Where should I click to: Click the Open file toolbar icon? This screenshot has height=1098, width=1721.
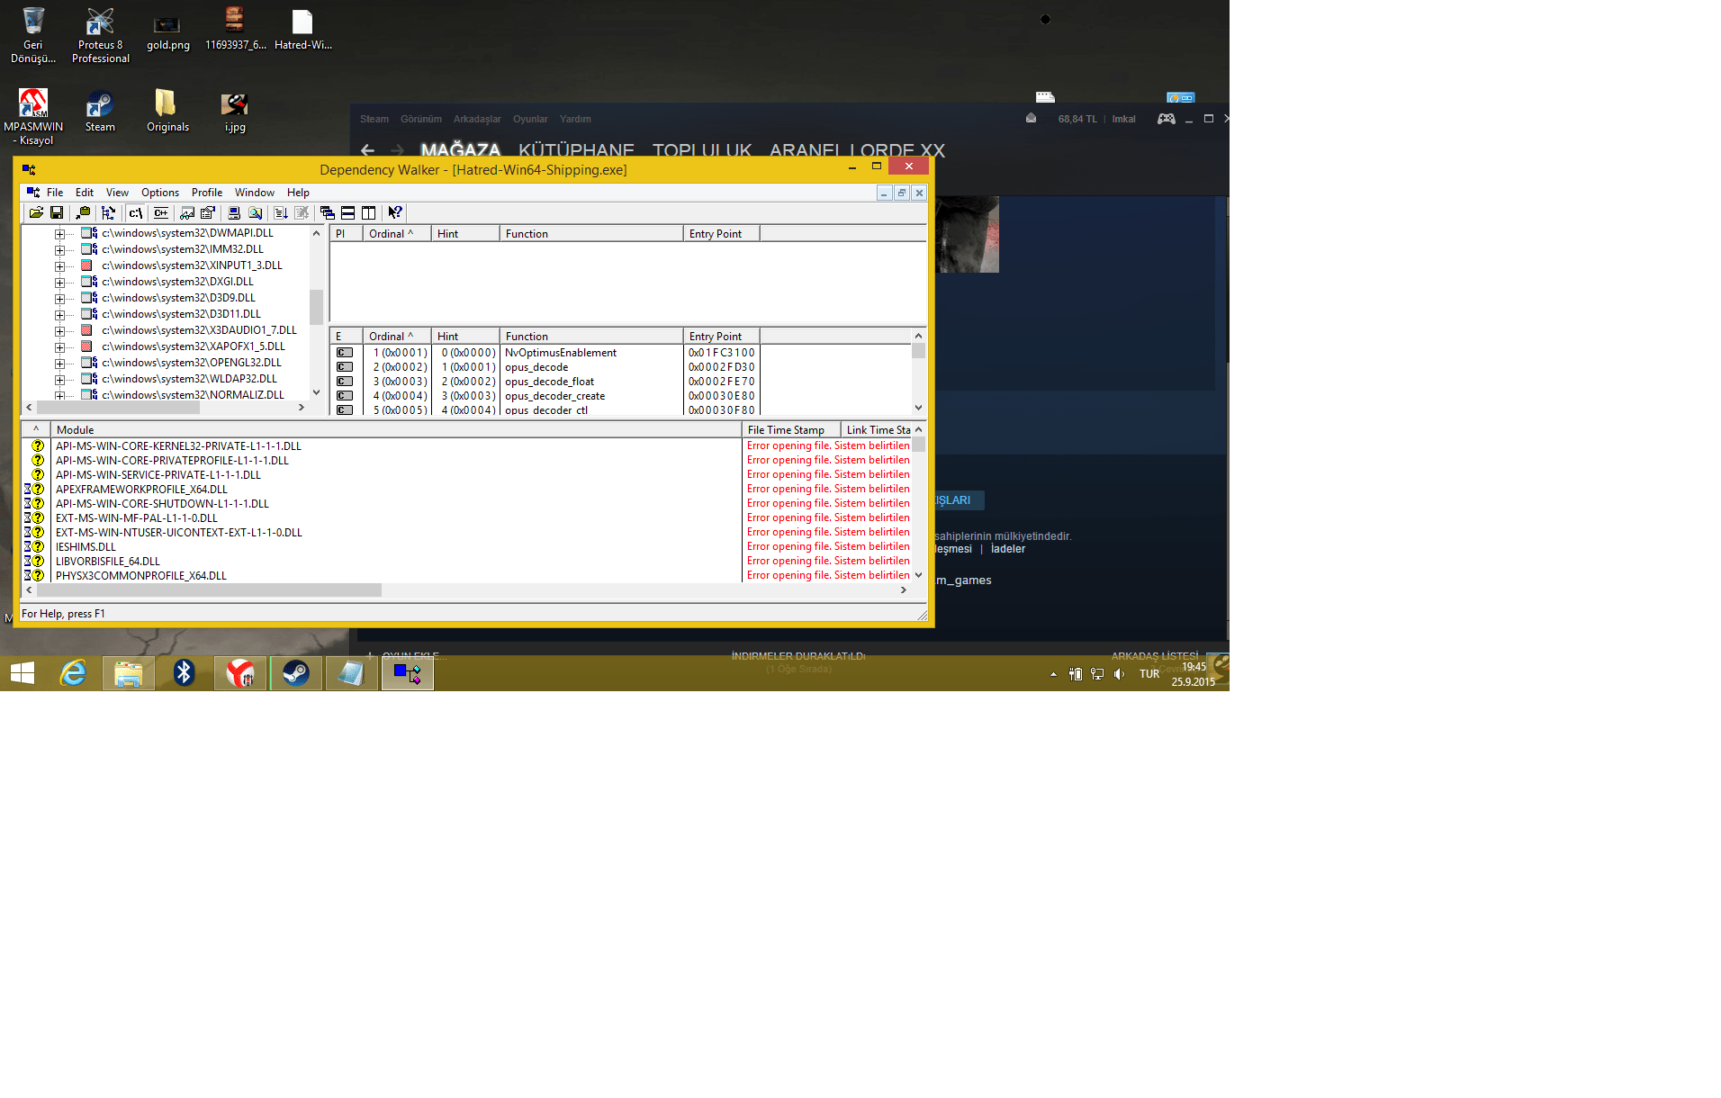(x=36, y=213)
